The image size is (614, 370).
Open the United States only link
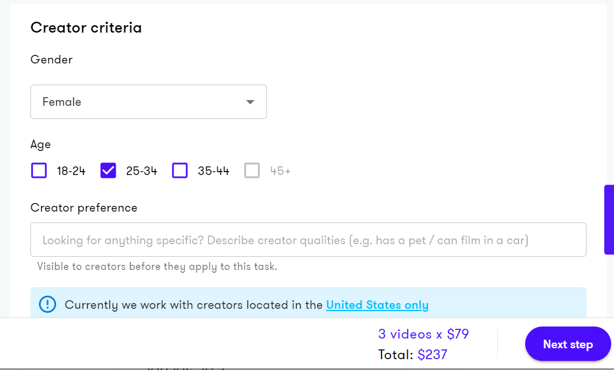click(x=377, y=304)
